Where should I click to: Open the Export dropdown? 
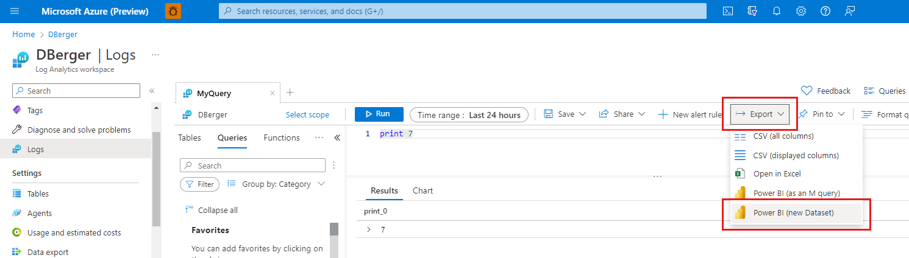click(761, 114)
